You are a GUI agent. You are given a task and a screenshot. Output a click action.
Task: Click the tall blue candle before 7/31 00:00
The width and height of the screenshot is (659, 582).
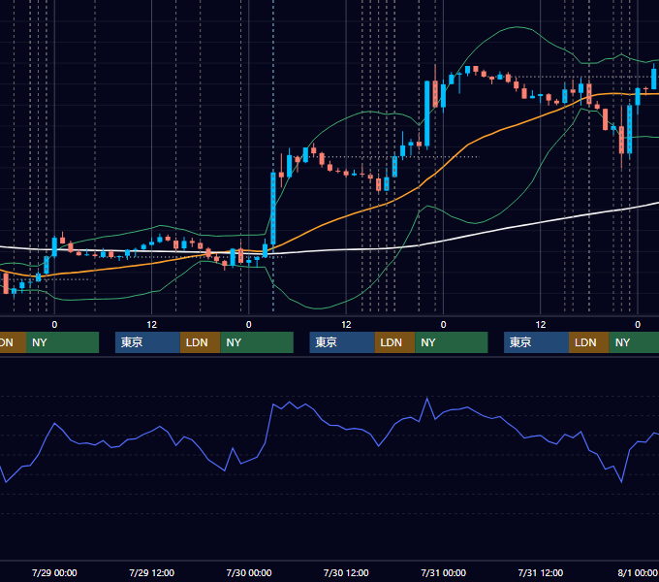tap(427, 113)
